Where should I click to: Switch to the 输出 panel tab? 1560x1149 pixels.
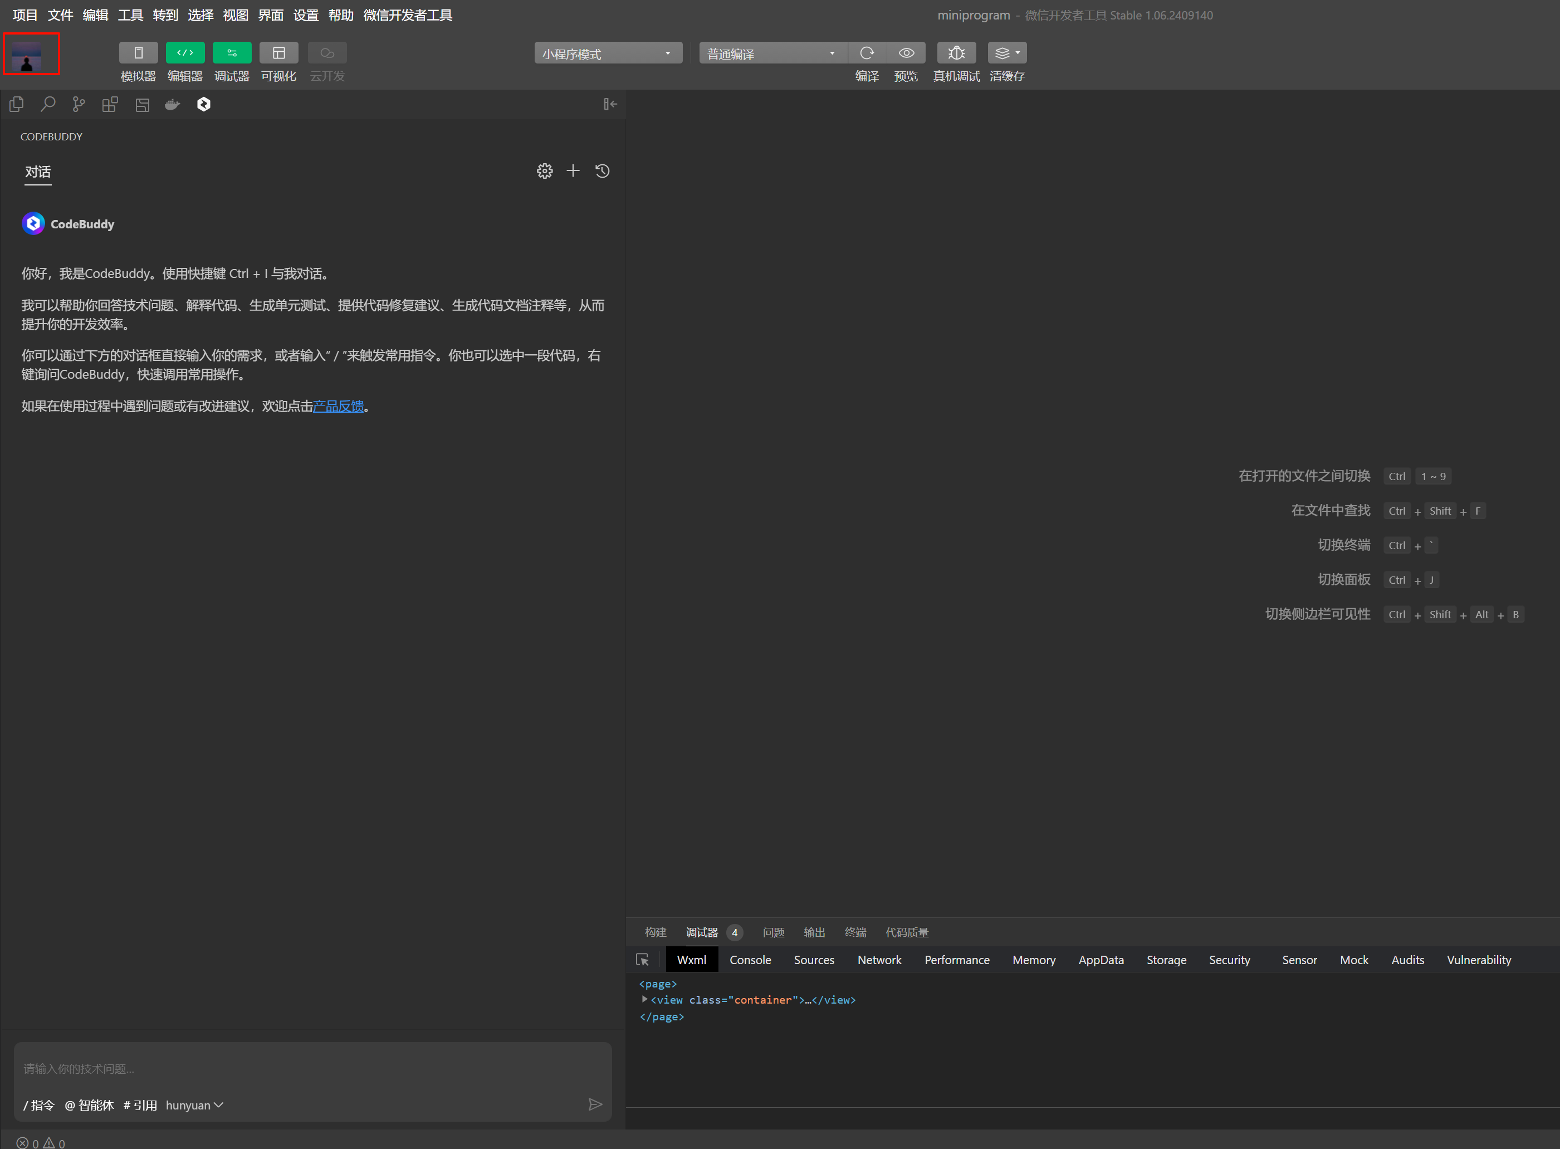click(814, 932)
